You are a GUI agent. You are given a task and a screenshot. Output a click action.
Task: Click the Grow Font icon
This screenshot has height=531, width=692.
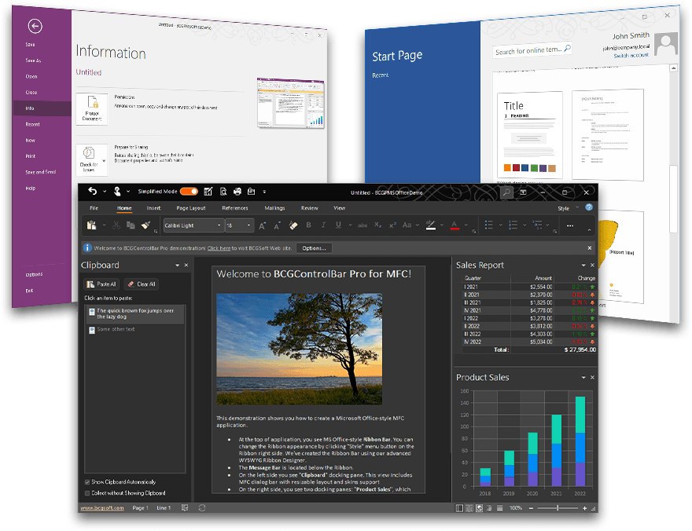click(x=262, y=225)
